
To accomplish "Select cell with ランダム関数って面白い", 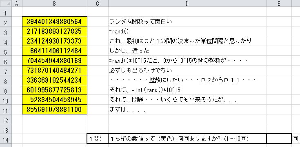I will [x=187, y=22].
